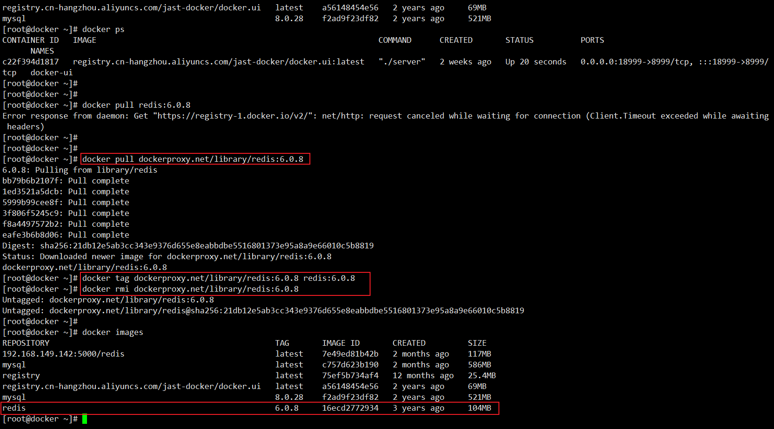This screenshot has width=774, height=429.
Task: Click the 'docker pull redis:6.0.8' command
Action: pyautogui.click(x=136, y=105)
